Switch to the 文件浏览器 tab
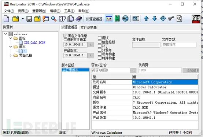 [89, 27]
